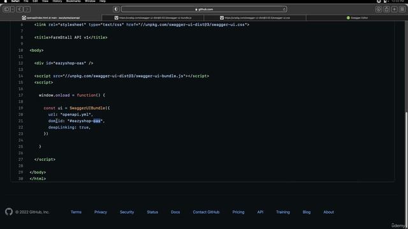408x229 pixels.
Task: Expand the sidebar tab group dropdown
Action: click(13, 10)
